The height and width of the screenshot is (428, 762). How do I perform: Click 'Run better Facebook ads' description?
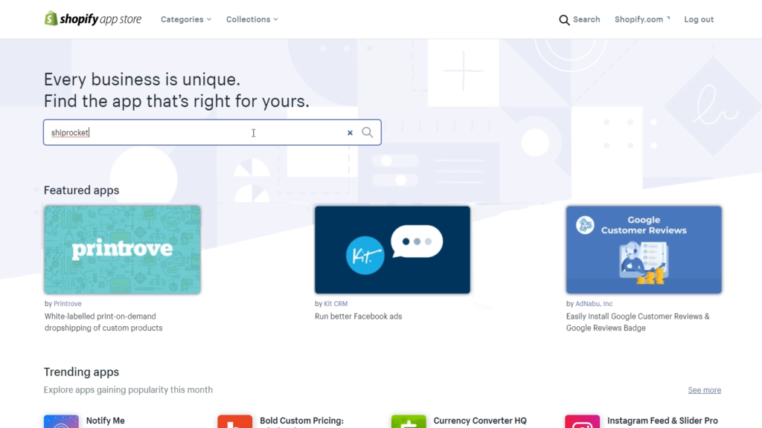click(359, 317)
